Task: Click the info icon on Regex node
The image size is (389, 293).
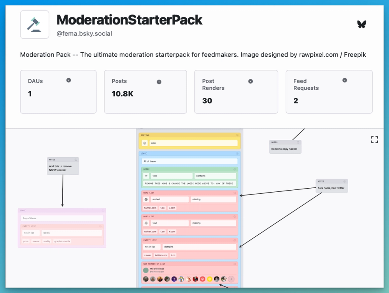Action: pos(235,169)
